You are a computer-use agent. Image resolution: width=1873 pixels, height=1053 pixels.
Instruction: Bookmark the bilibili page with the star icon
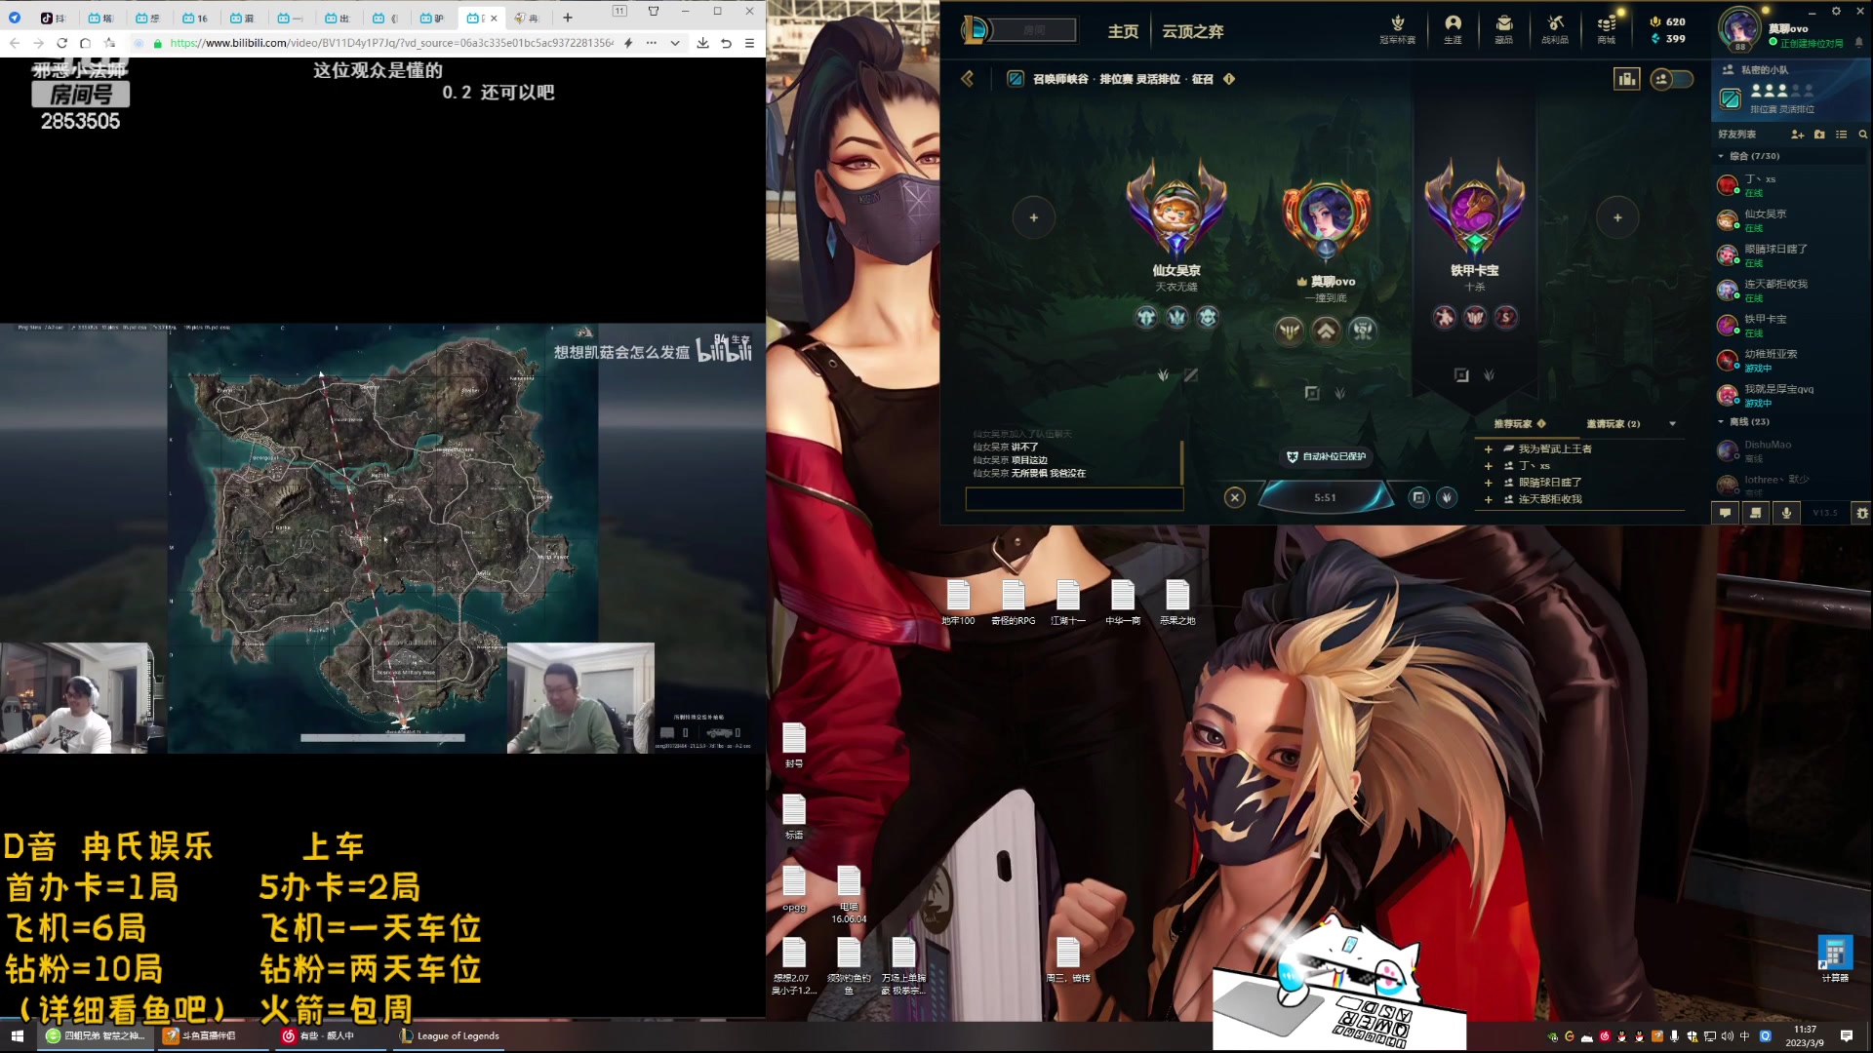[x=109, y=43]
